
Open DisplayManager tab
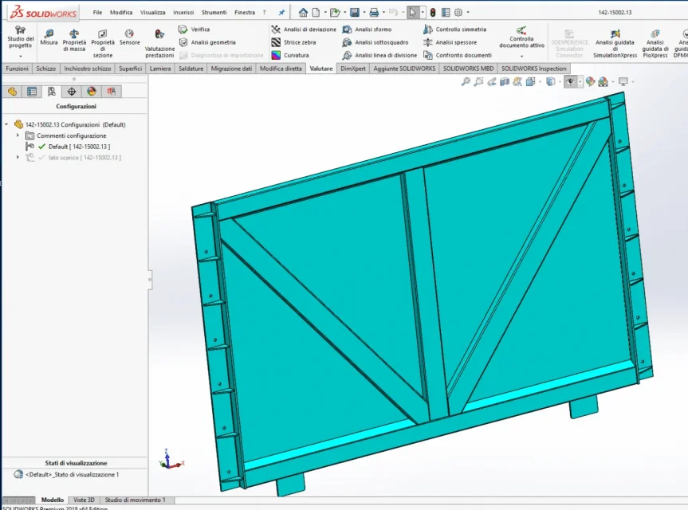pos(91,91)
